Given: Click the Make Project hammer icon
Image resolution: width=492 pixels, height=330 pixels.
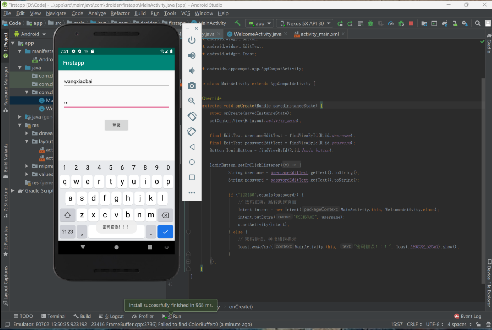Looking at the screenshot, I should 238,23.
